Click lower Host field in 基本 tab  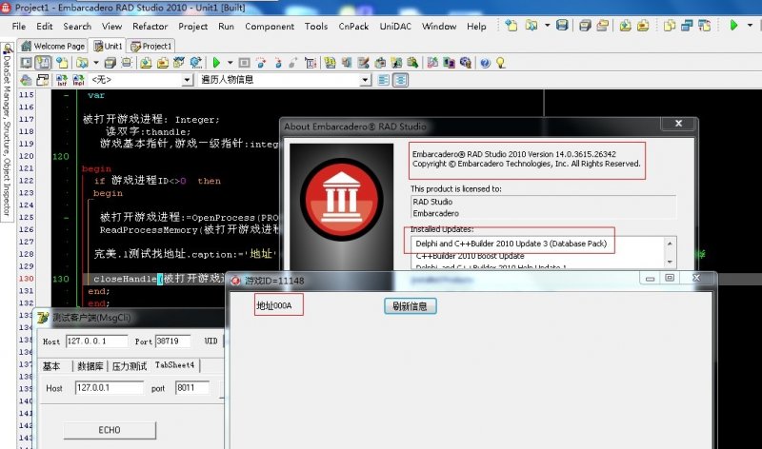(x=110, y=388)
